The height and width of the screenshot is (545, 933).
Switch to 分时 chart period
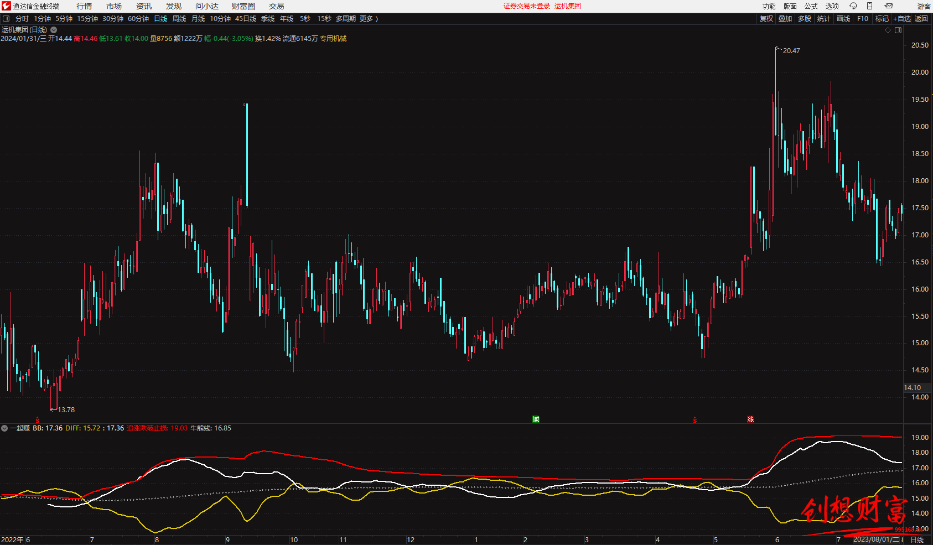[22, 19]
